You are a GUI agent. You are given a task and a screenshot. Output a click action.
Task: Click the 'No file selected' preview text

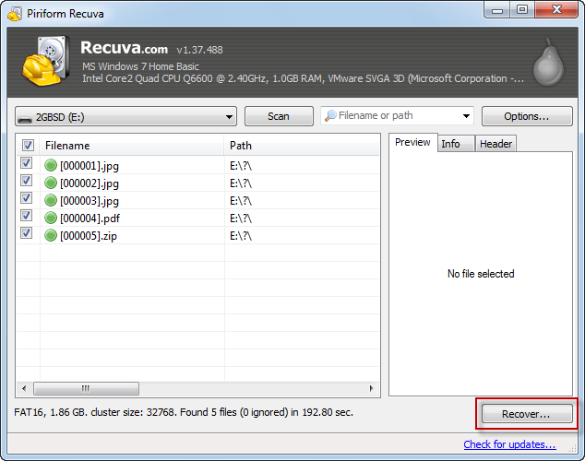point(481,274)
